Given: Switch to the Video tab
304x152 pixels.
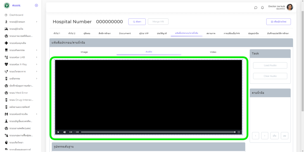Looking at the screenshot, I should [213, 52].
